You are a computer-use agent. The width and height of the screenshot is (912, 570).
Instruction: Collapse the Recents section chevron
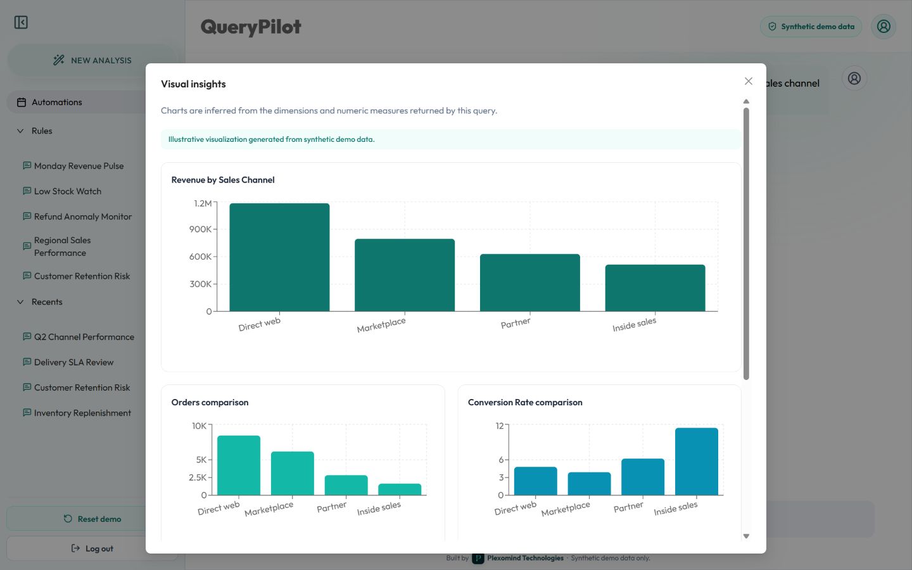(20, 301)
